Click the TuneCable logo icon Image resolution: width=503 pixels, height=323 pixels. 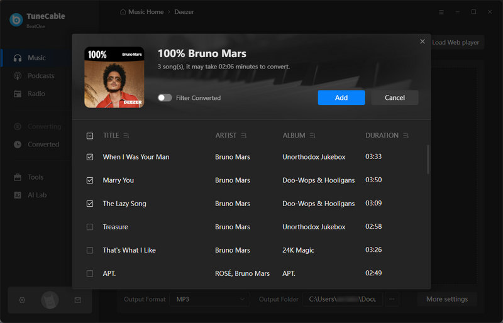16,19
